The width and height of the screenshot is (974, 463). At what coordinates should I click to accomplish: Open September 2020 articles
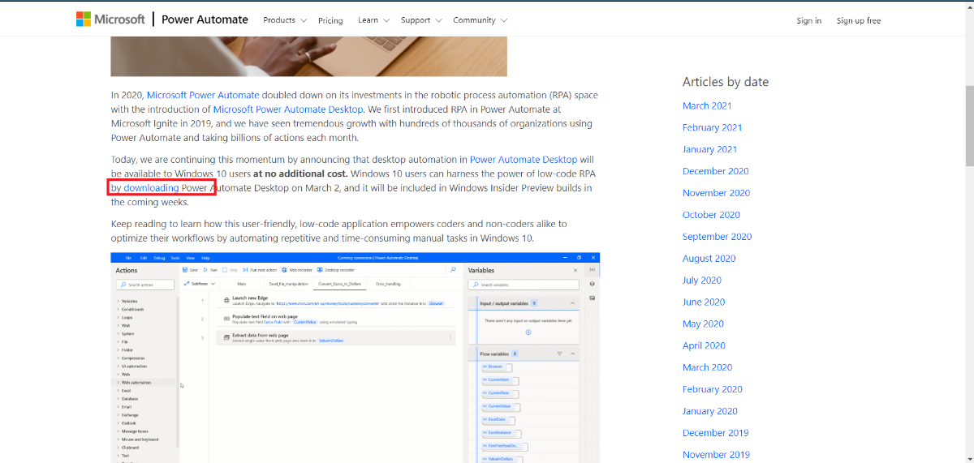point(717,237)
